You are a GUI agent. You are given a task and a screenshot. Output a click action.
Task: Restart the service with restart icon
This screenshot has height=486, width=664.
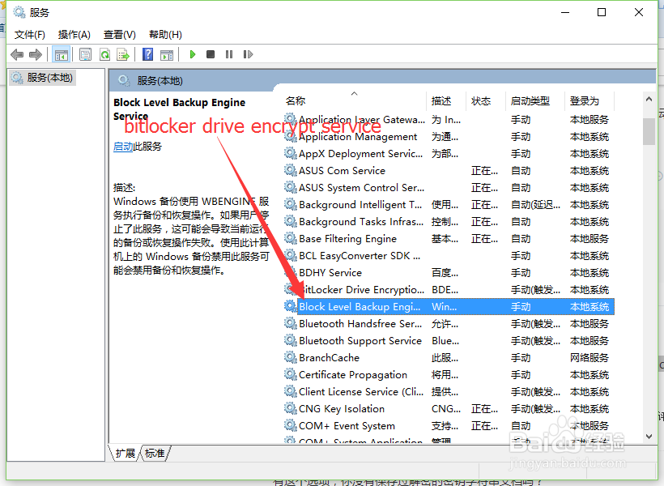pos(248,54)
